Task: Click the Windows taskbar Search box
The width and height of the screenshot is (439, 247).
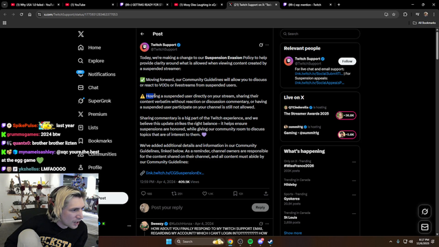Action: 200,242
